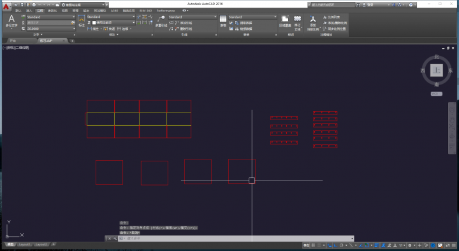Select the Multileader tool
Image resolution: width=459 pixels, height=251 pixels.
click(x=161, y=21)
